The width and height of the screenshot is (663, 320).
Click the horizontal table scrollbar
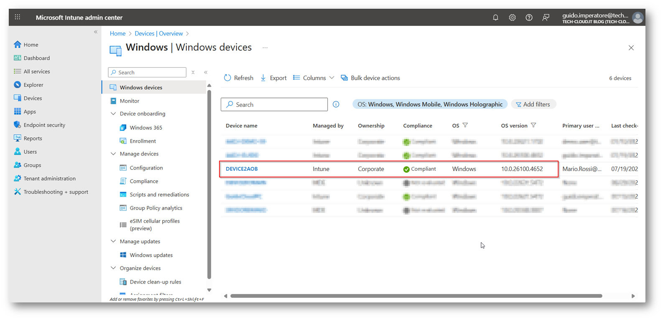click(x=416, y=296)
